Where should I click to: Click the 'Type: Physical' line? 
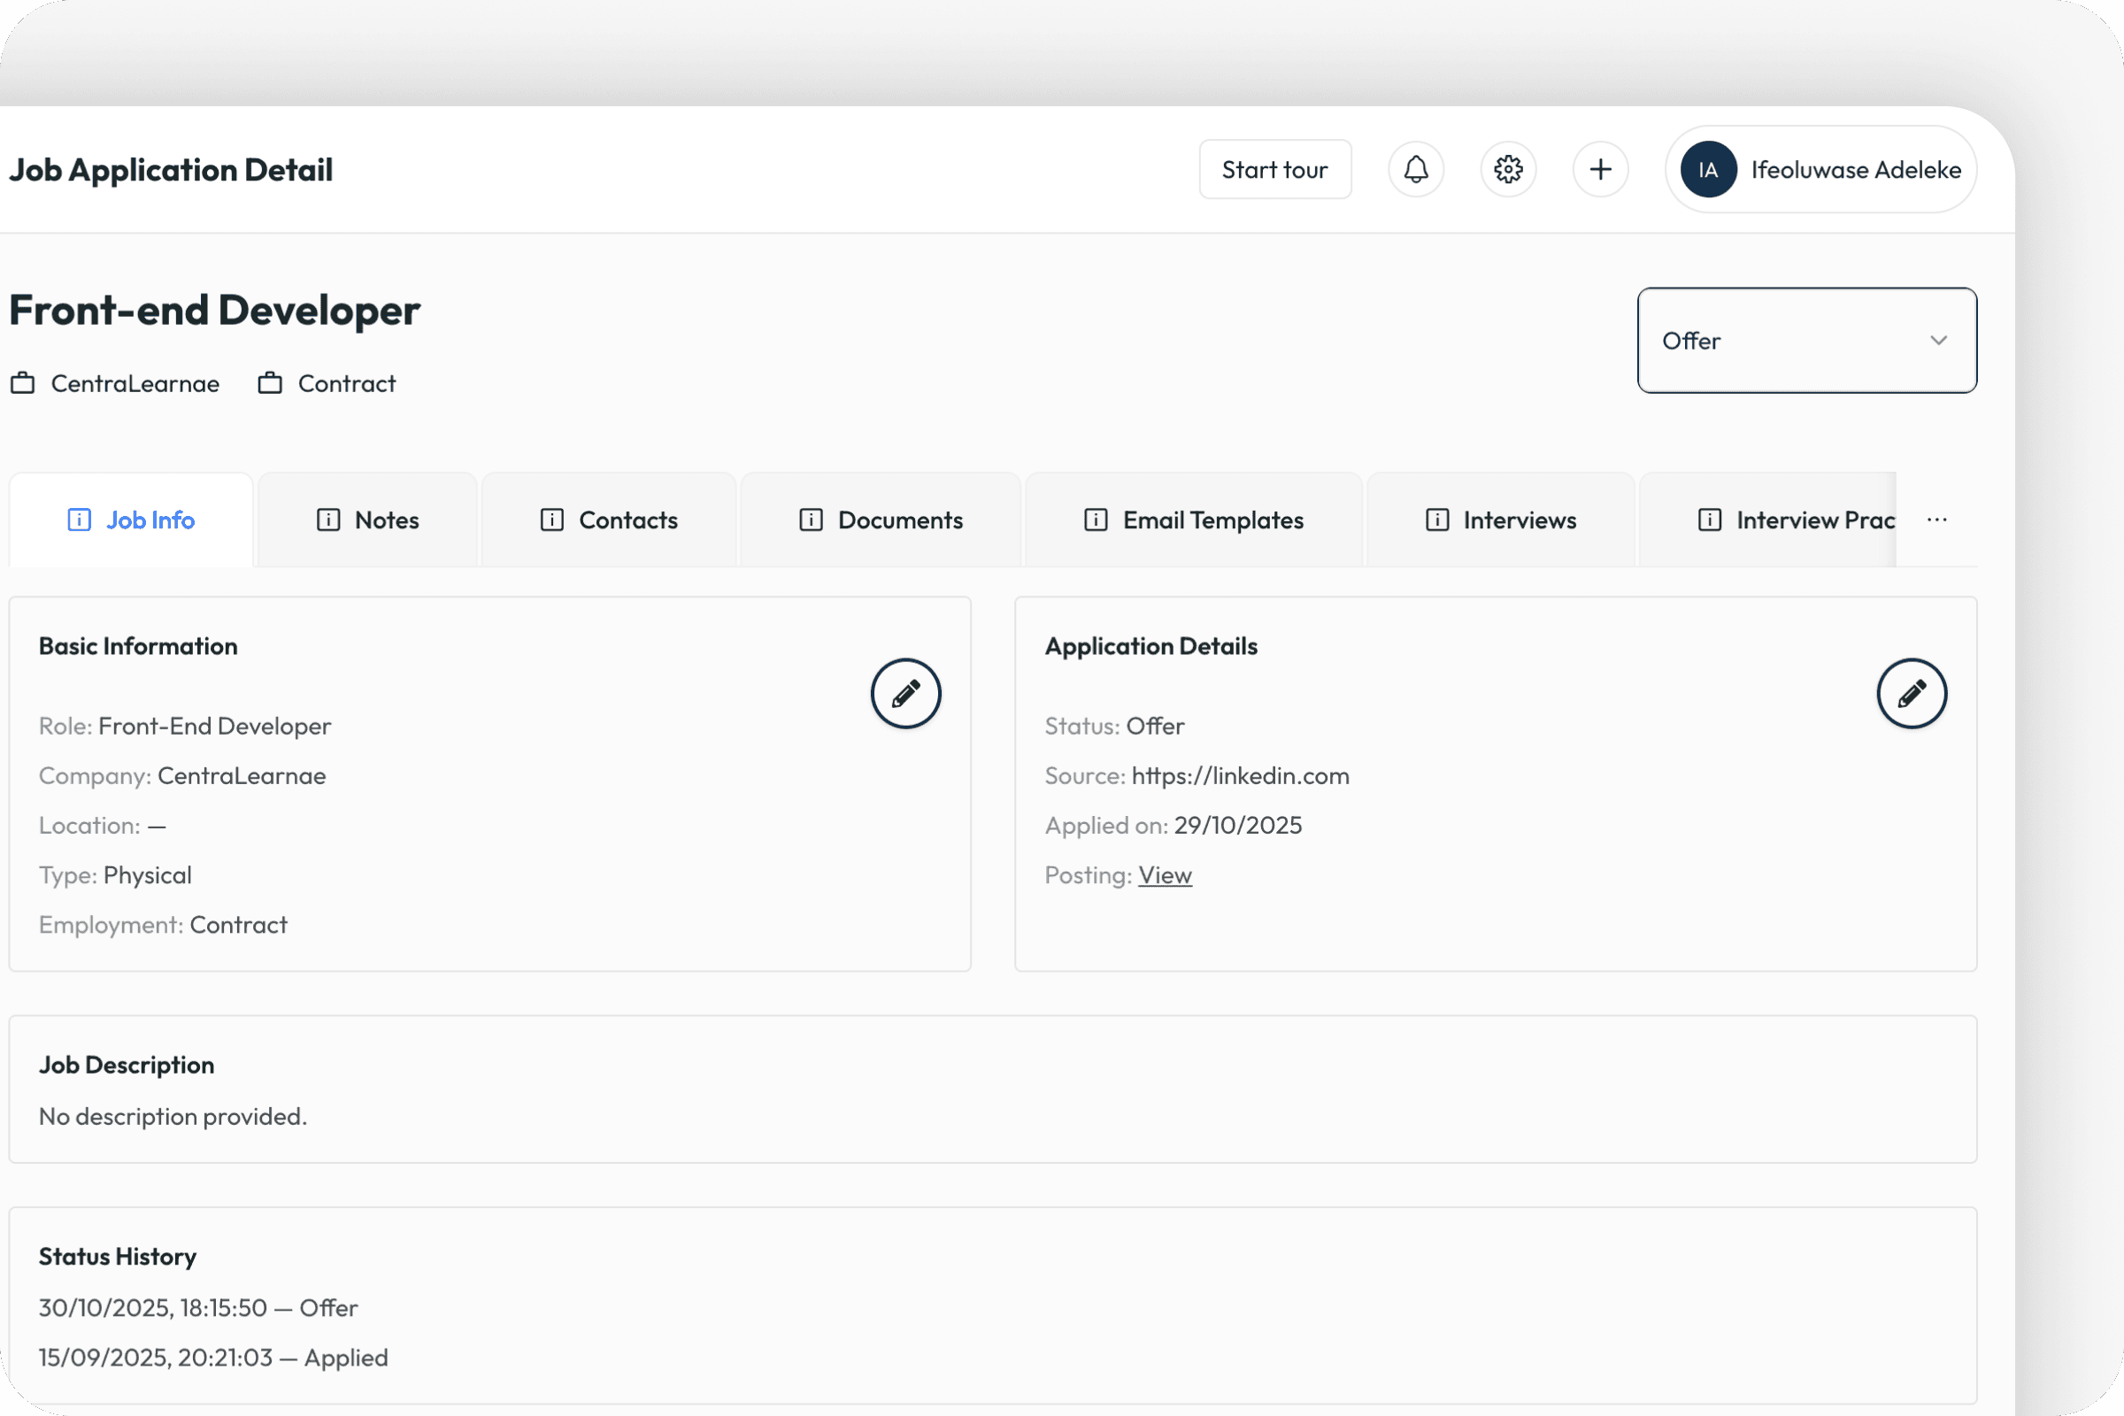tap(116, 875)
